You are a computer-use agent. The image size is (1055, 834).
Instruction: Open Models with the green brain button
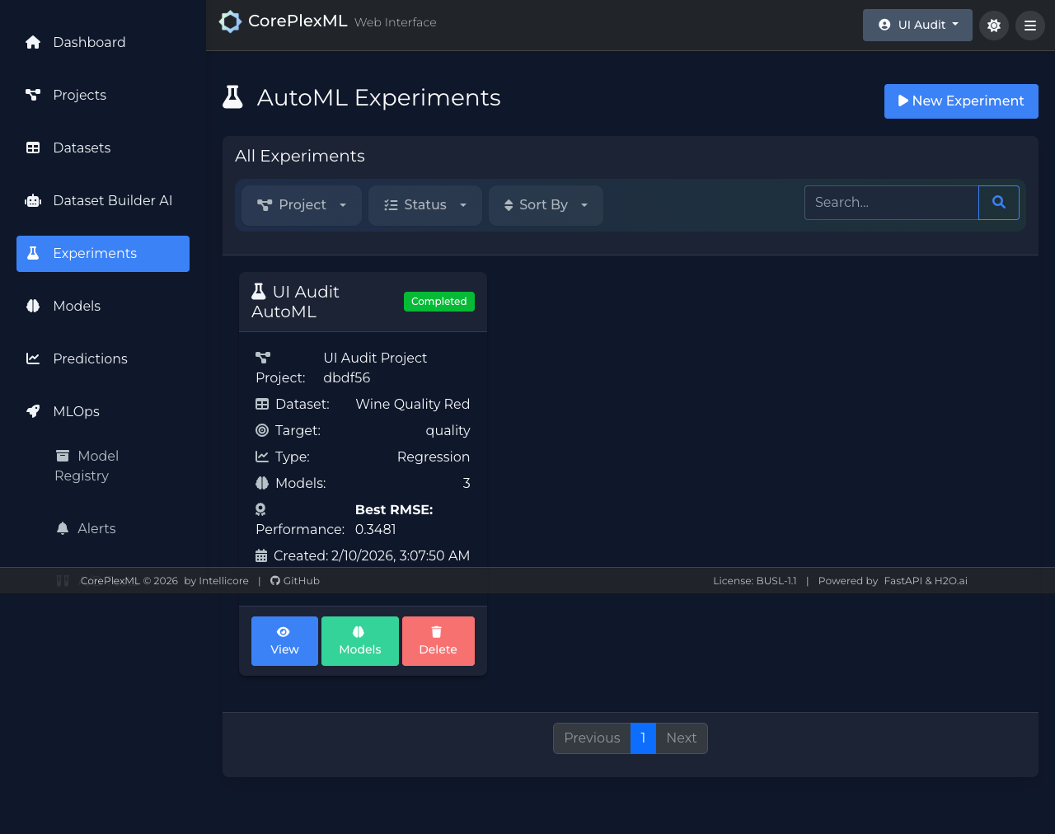coord(359,641)
